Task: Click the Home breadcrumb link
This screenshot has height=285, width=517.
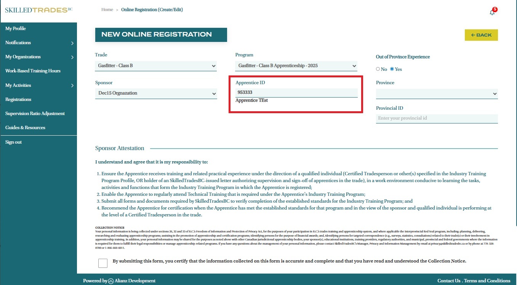Action: click(x=107, y=10)
